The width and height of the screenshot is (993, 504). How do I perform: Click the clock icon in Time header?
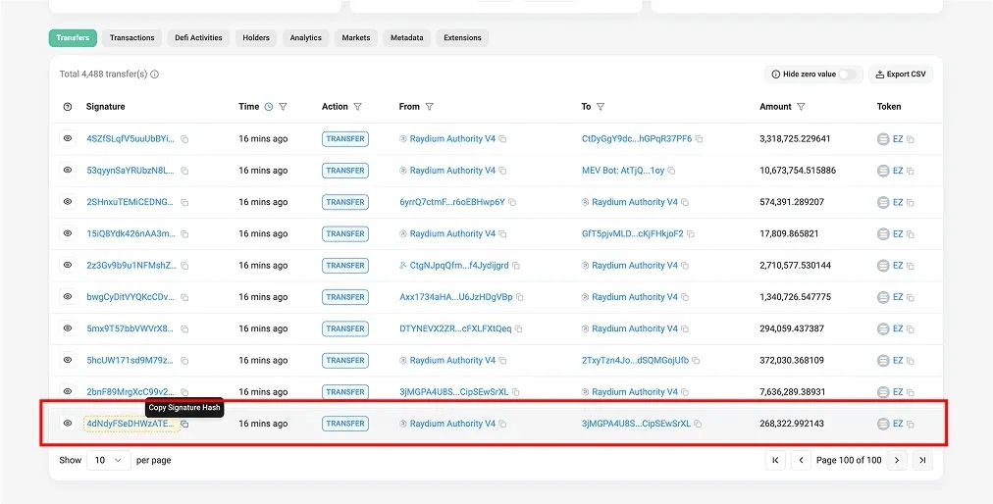[x=269, y=106]
